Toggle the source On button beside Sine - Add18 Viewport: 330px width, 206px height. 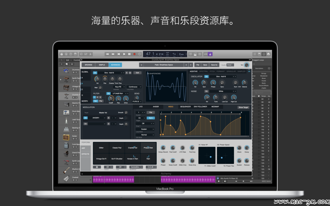(x=95, y=73)
